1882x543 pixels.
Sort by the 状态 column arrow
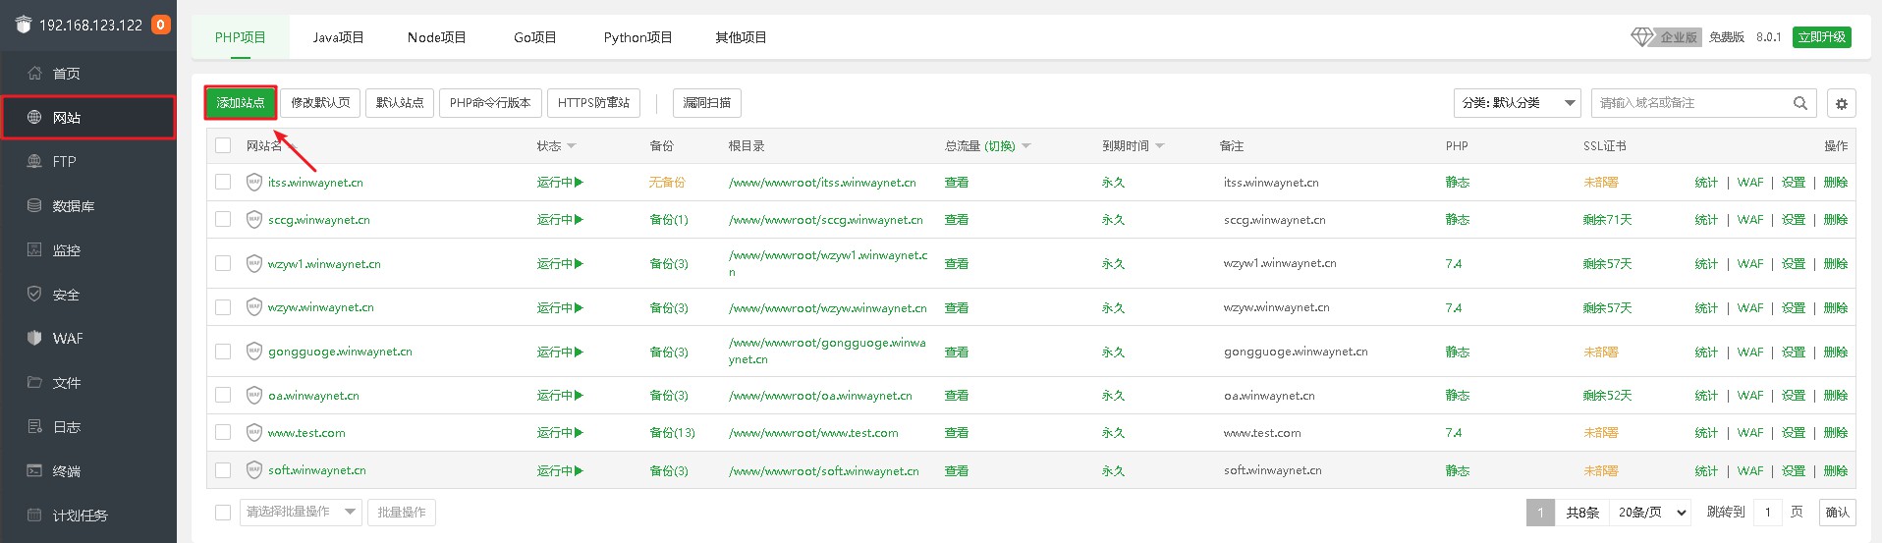point(572,146)
